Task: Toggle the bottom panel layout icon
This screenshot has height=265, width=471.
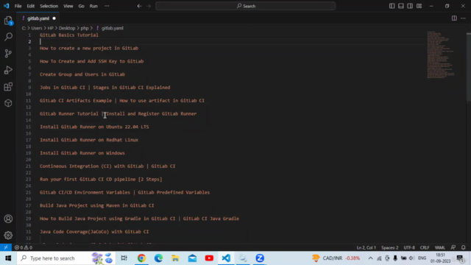Action: (400, 6)
